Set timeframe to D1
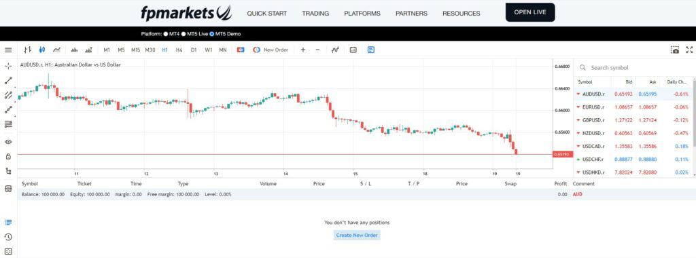This screenshot has width=696, height=258. coord(194,50)
